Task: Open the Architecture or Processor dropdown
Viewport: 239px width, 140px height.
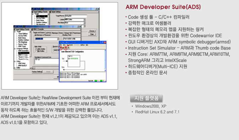Action: click(47, 39)
